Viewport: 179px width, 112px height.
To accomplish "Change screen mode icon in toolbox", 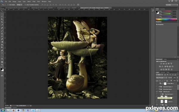I will pyautogui.click(x=2, y=76).
